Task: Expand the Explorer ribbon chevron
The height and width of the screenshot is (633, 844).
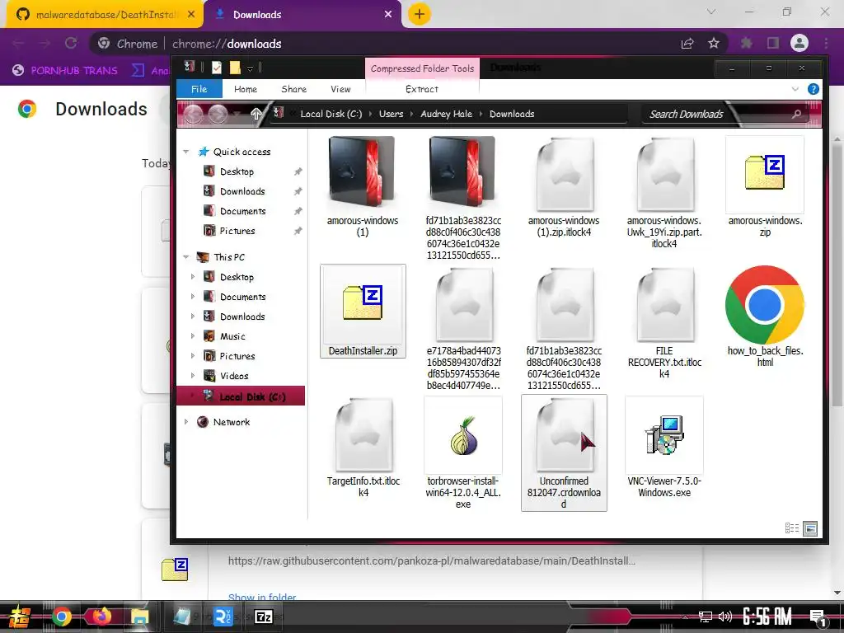Action: (795, 89)
